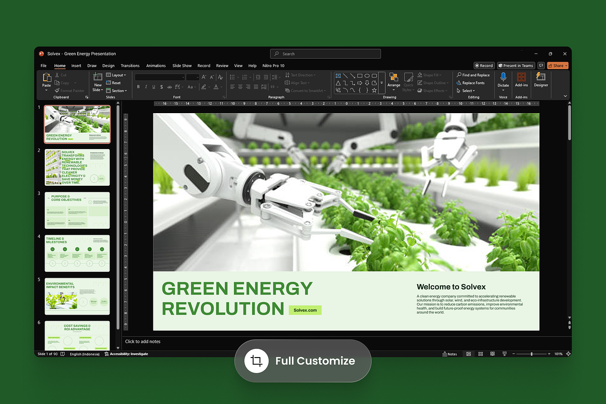The height and width of the screenshot is (404, 606).
Task: Open the font color A swatch
Action: click(216, 87)
